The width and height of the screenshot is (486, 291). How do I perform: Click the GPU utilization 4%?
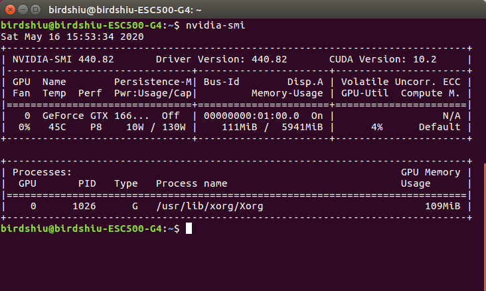point(377,127)
